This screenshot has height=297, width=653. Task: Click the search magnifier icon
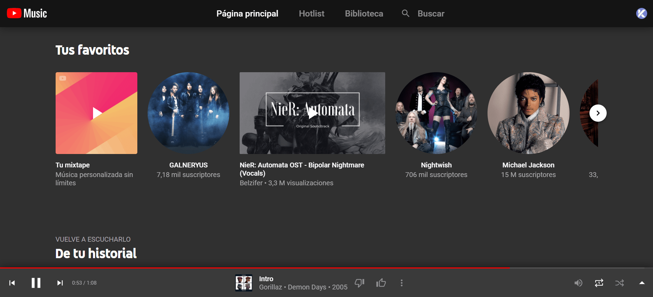click(x=405, y=13)
